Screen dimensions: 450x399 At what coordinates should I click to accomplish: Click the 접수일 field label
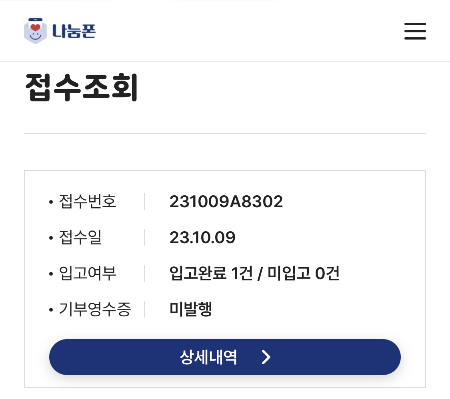80,238
